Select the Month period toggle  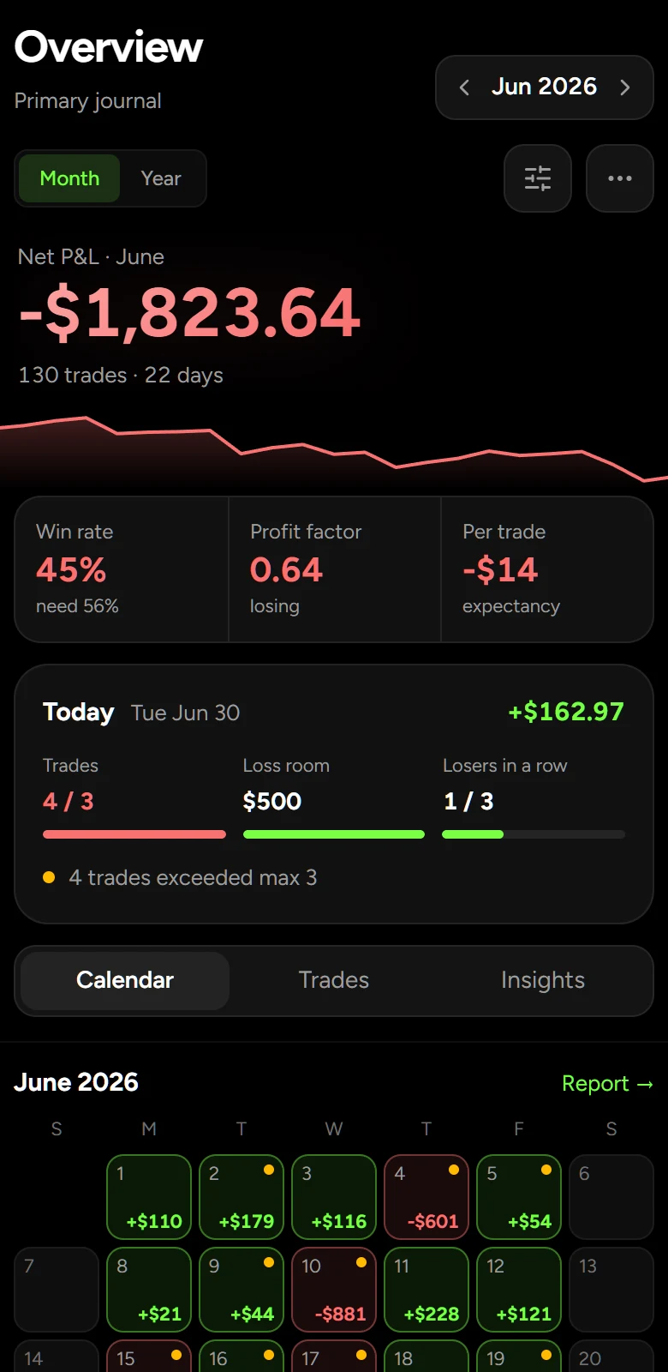coord(69,178)
